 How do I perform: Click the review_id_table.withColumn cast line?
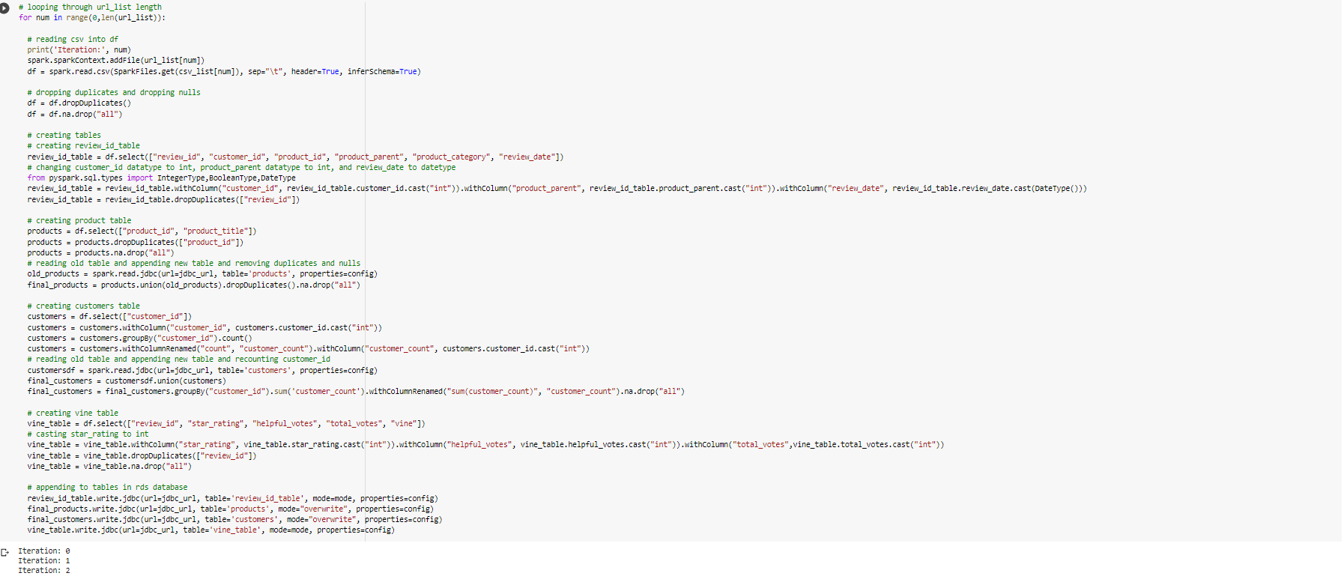pos(557,189)
